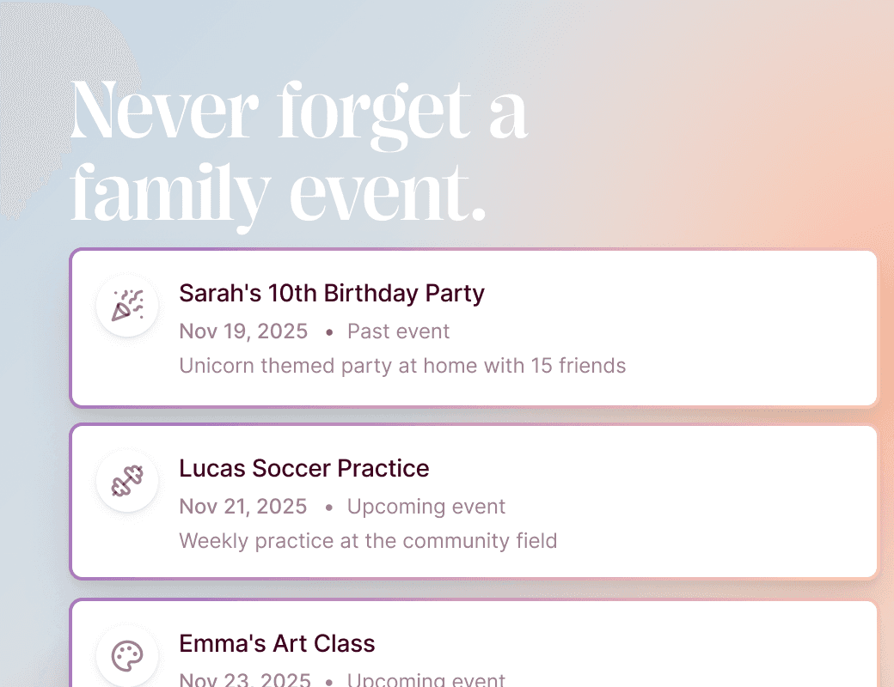The image size is (894, 687).
Task: Select the unicorn themed party description
Action: tap(402, 366)
